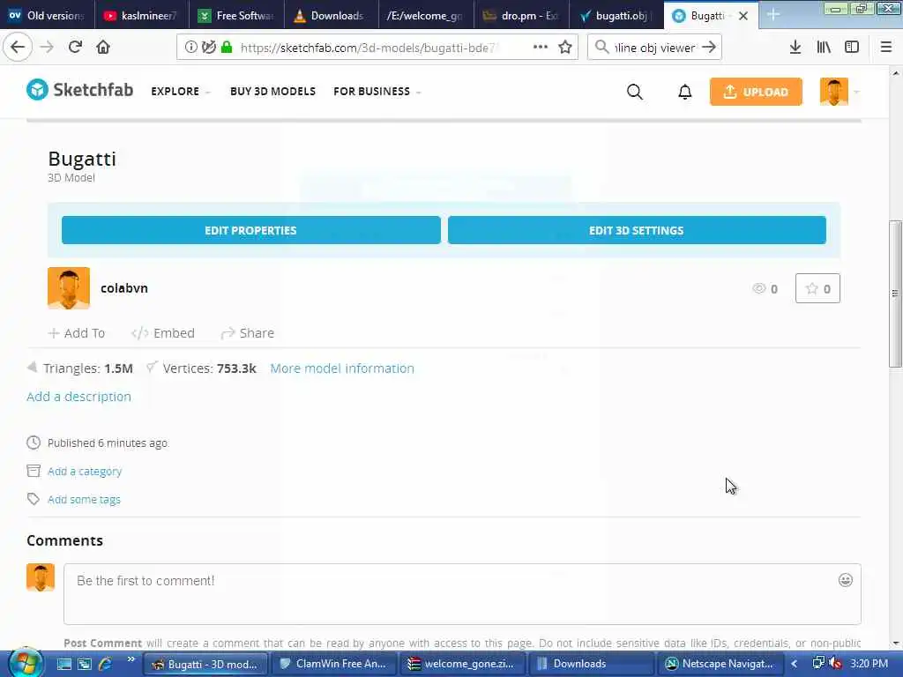
Task: Click the page vertical scrollbar thumb
Action: [895, 293]
